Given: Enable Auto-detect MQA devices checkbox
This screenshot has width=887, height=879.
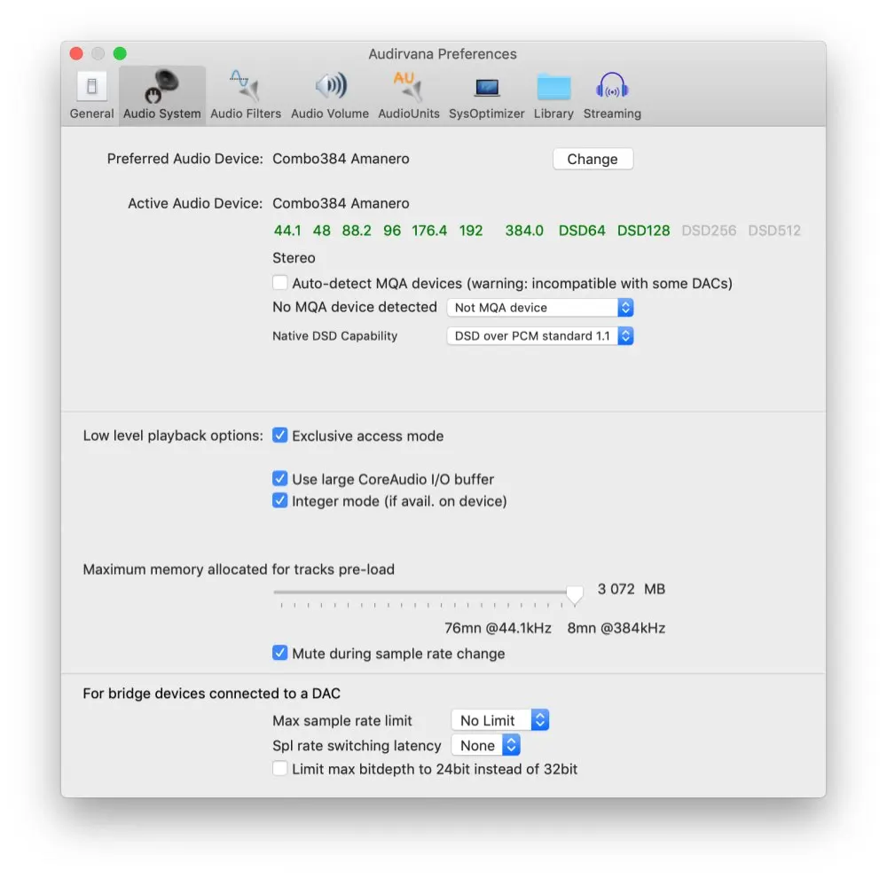Looking at the screenshot, I should [280, 282].
